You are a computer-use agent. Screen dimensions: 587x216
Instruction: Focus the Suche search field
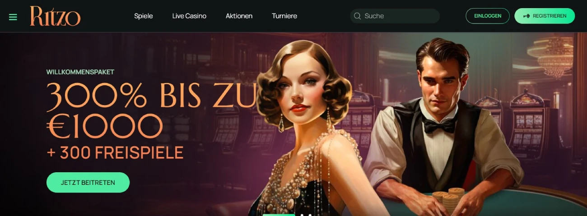[x=395, y=16]
